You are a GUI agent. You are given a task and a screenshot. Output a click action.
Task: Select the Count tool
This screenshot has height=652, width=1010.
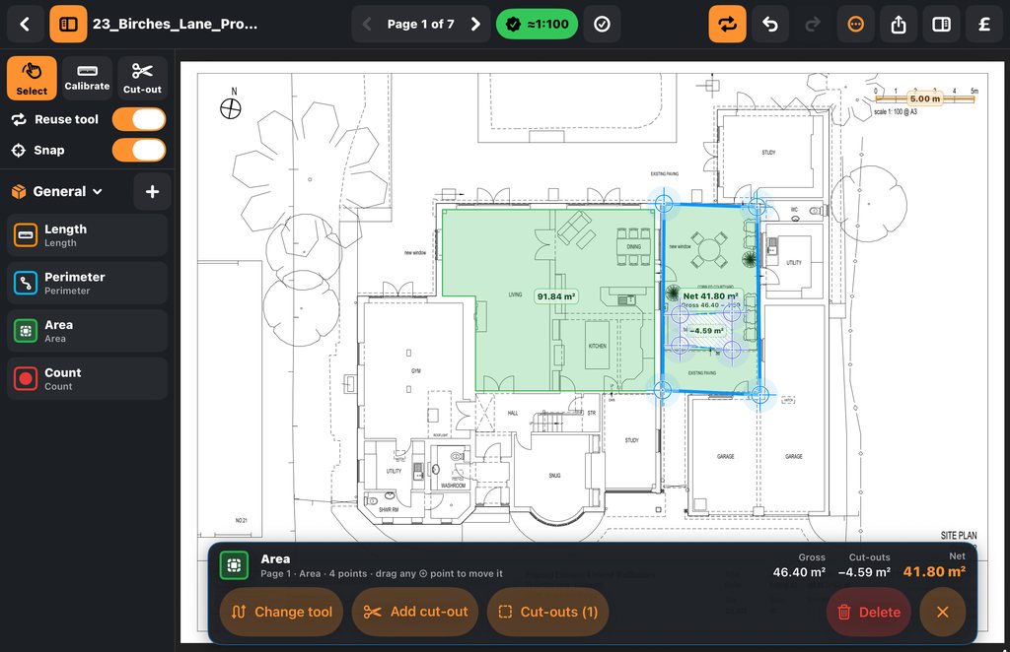pos(88,379)
